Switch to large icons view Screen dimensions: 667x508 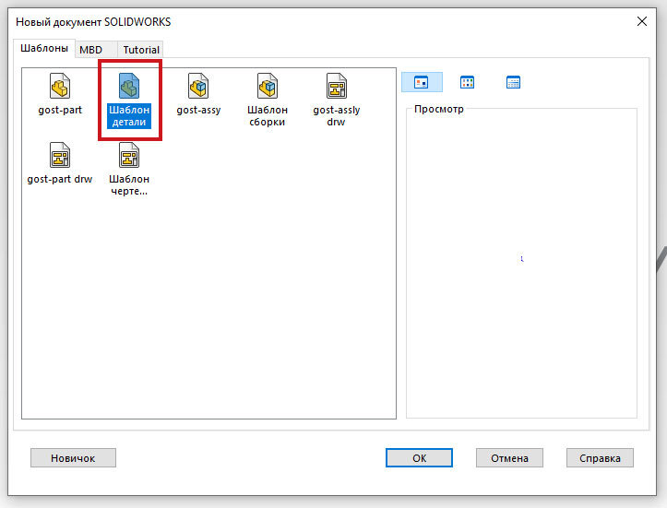422,82
